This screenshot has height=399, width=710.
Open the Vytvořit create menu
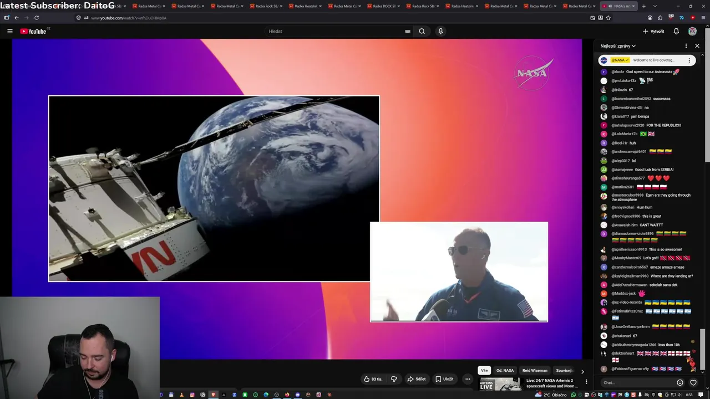pos(653,31)
